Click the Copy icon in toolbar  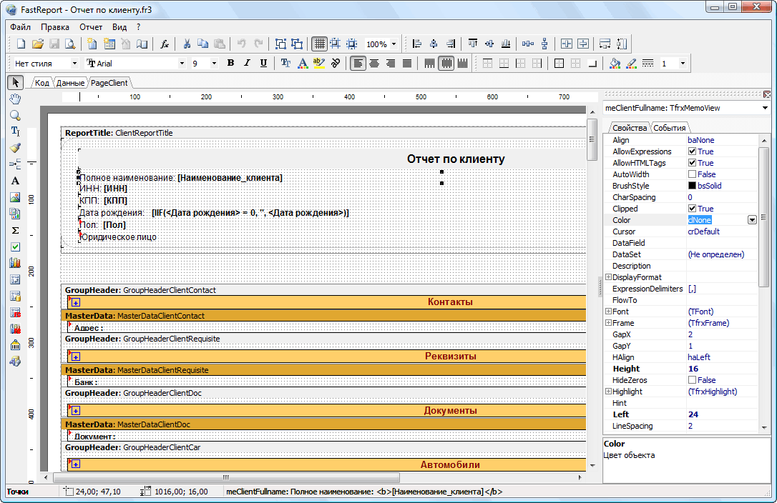pyautogui.click(x=202, y=44)
